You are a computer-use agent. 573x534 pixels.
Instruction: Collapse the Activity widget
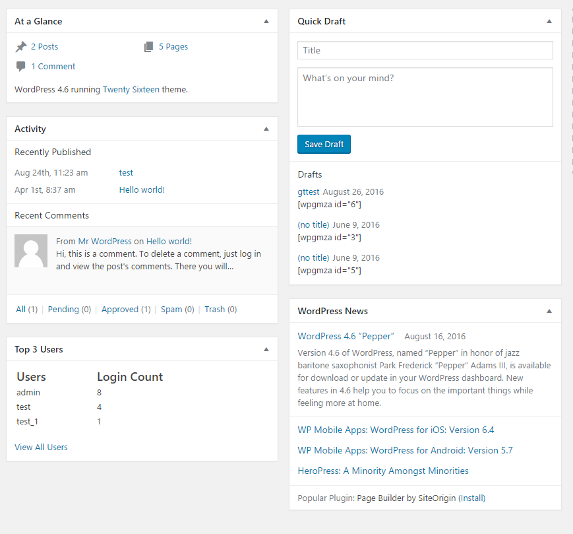tap(266, 128)
